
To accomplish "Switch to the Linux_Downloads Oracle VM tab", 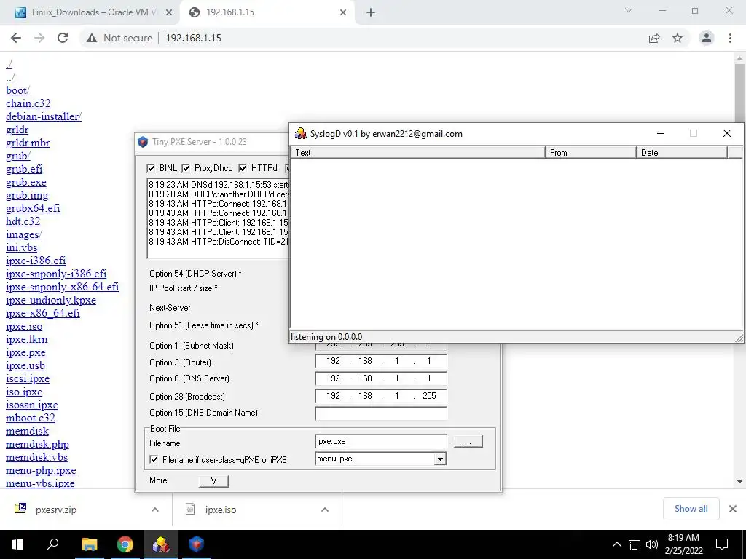I will [x=90, y=12].
